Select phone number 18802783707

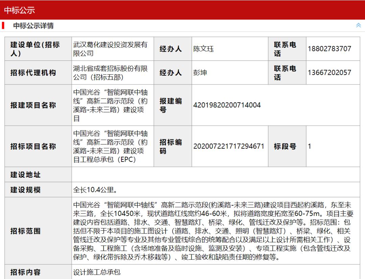pyautogui.click(x=330, y=49)
